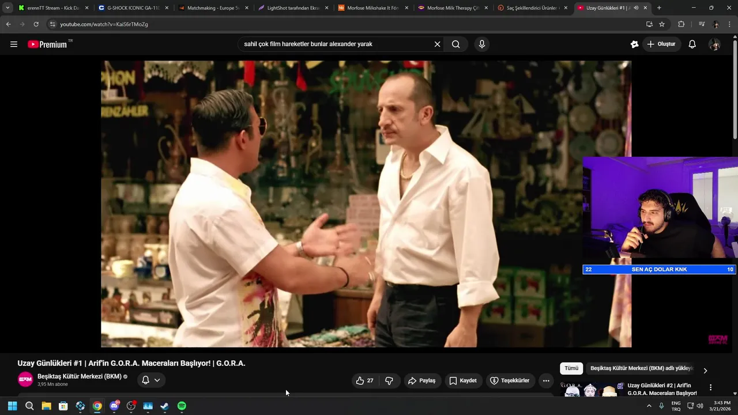
Task: Click the browser URL address bar
Action: [x=346, y=24]
